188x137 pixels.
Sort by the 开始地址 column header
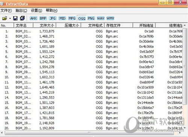[144, 26]
